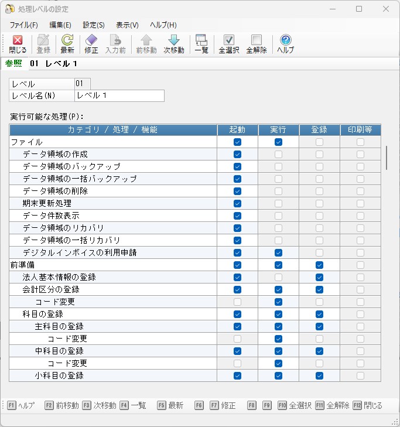
Task: Toggle 起動 checkbox for データ領域の作成
Action: pos(237,154)
